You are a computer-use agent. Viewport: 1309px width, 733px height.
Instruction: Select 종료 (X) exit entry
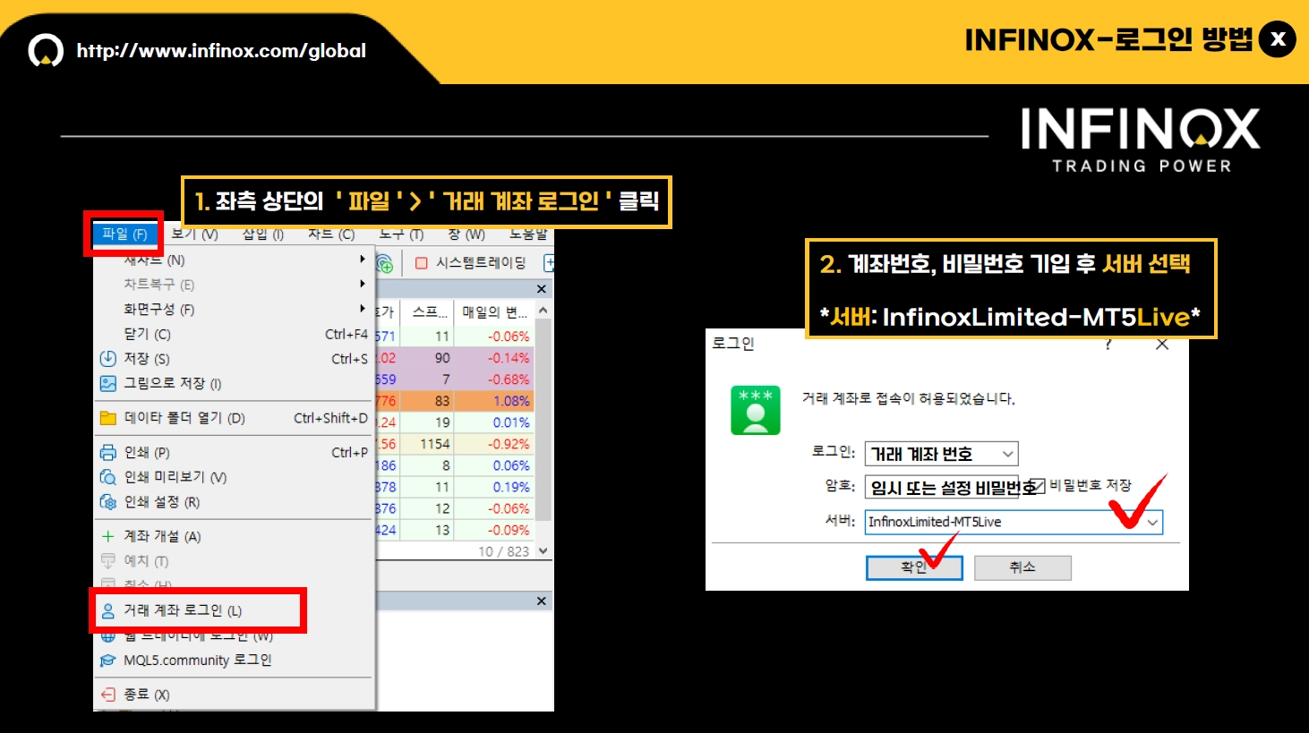click(234, 695)
